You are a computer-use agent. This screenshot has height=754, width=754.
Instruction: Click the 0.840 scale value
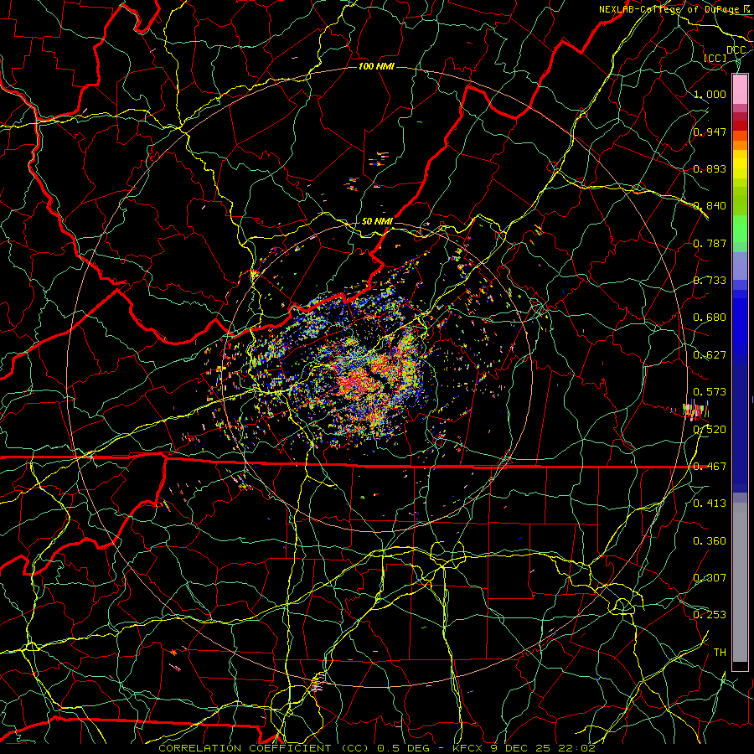pos(710,206)
